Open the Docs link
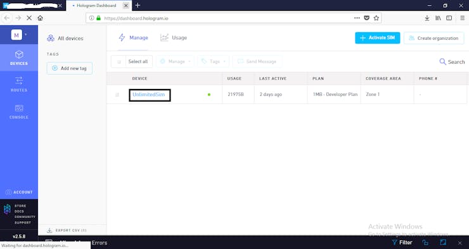The width and height of the screenshot is (469, 249). point(19,211)
